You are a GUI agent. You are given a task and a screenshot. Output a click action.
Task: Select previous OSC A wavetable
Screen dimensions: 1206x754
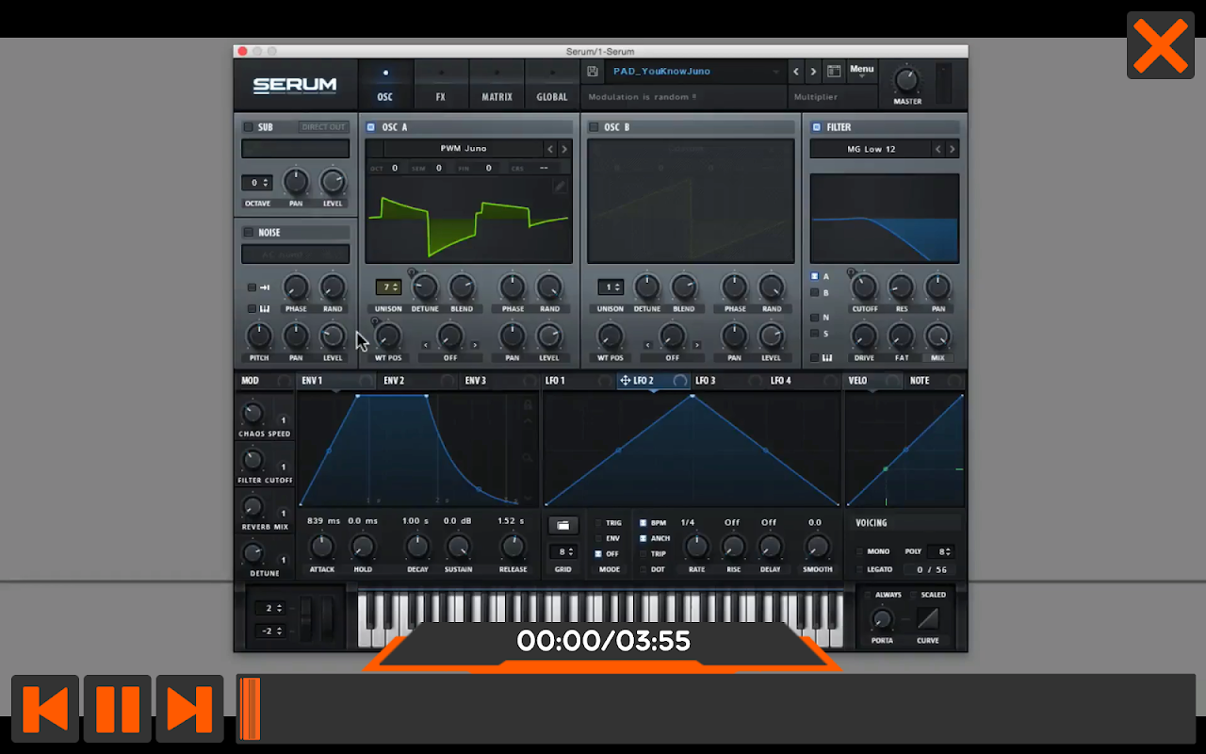(550, 149)
